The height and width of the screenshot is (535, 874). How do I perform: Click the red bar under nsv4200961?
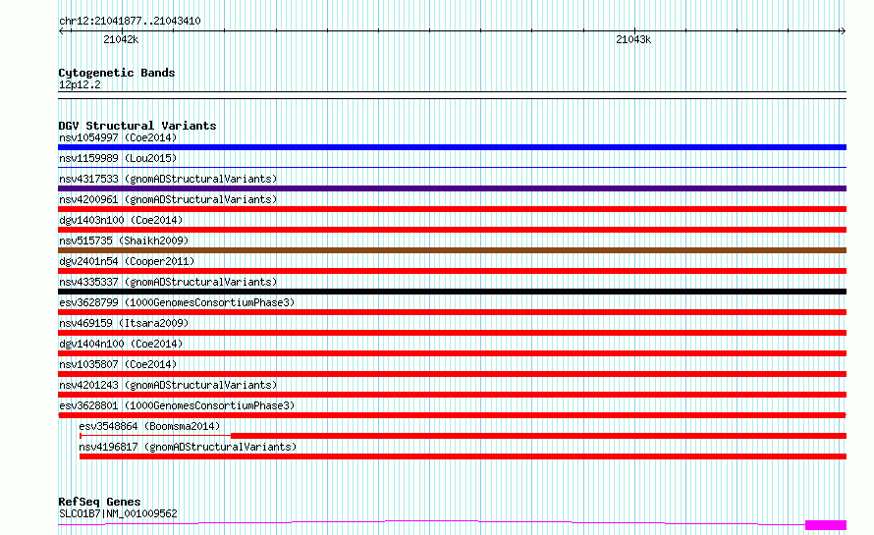click(452, 209)
